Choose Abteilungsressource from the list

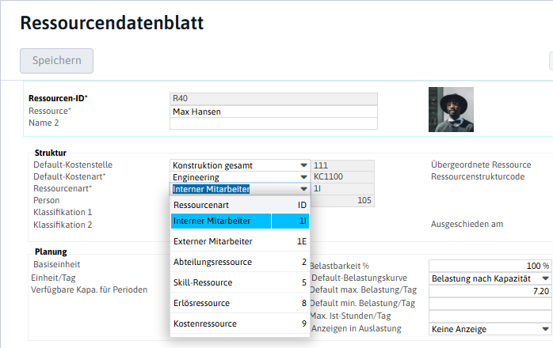[240, 262]
